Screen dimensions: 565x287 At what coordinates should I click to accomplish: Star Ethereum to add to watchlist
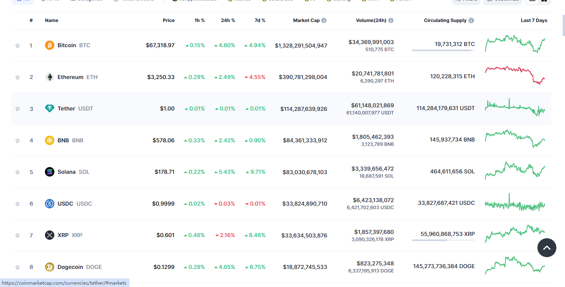click(x=17, y=77)
